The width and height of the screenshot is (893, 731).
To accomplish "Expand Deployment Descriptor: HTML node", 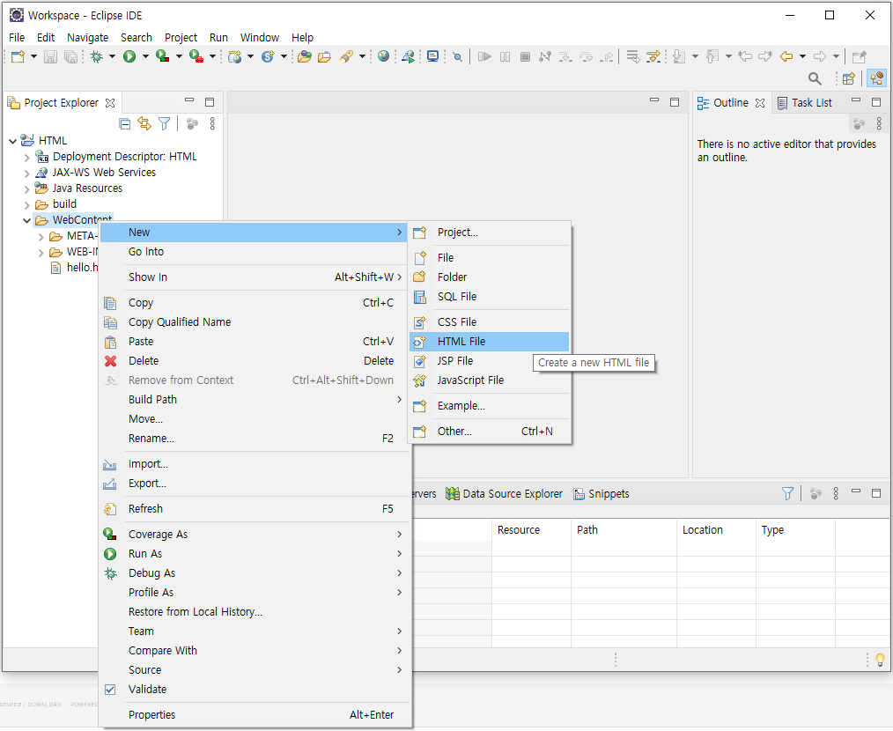I will click(x=26, y=158).
